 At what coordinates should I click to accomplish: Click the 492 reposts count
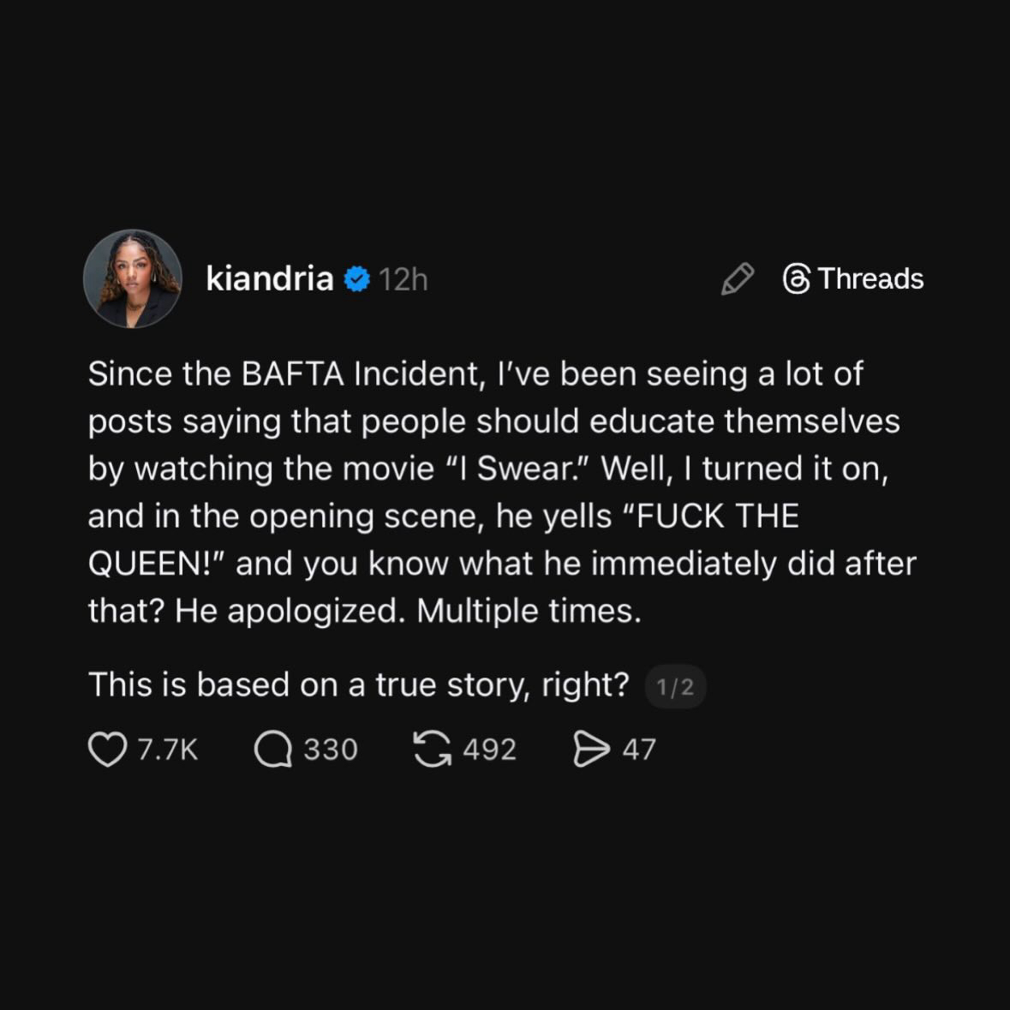[x=490, y=750]
